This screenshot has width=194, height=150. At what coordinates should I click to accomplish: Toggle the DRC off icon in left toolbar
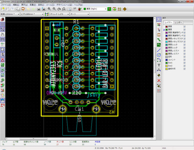point(3,19)
